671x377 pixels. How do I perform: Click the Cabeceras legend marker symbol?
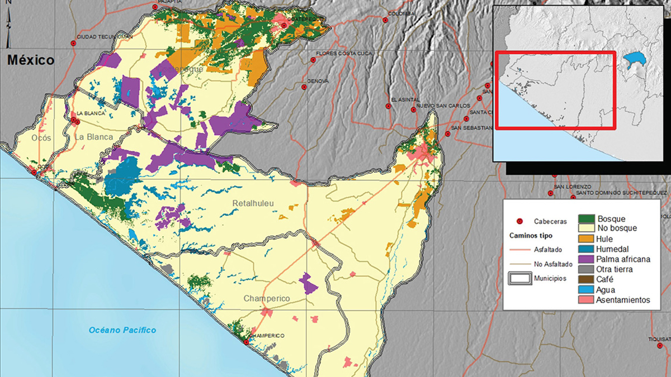pos(519,222)
